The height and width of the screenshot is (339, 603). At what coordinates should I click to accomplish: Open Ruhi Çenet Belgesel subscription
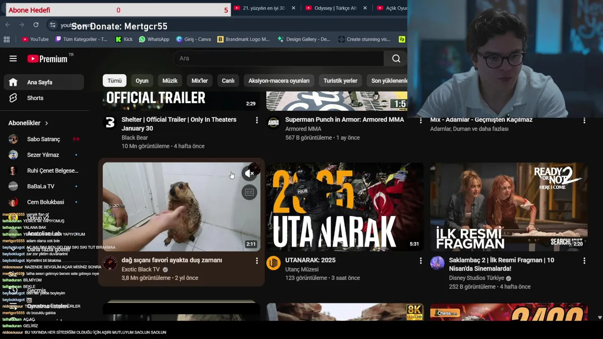(x=44, y=170)
